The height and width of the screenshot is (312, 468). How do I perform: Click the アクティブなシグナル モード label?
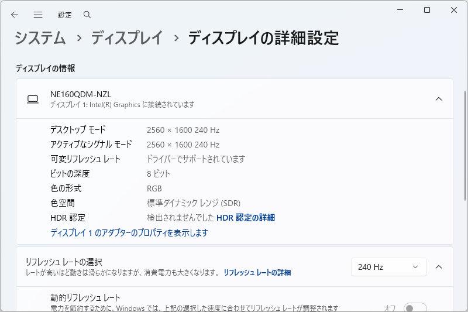coord(91,145)
